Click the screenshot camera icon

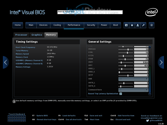[x=126, y=25]
